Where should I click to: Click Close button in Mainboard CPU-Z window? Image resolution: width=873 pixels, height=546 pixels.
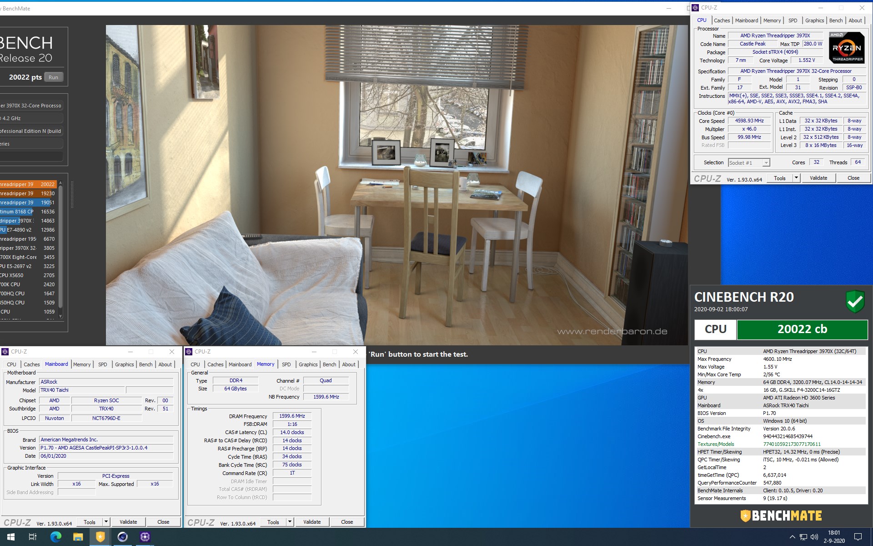click(163, 522)
